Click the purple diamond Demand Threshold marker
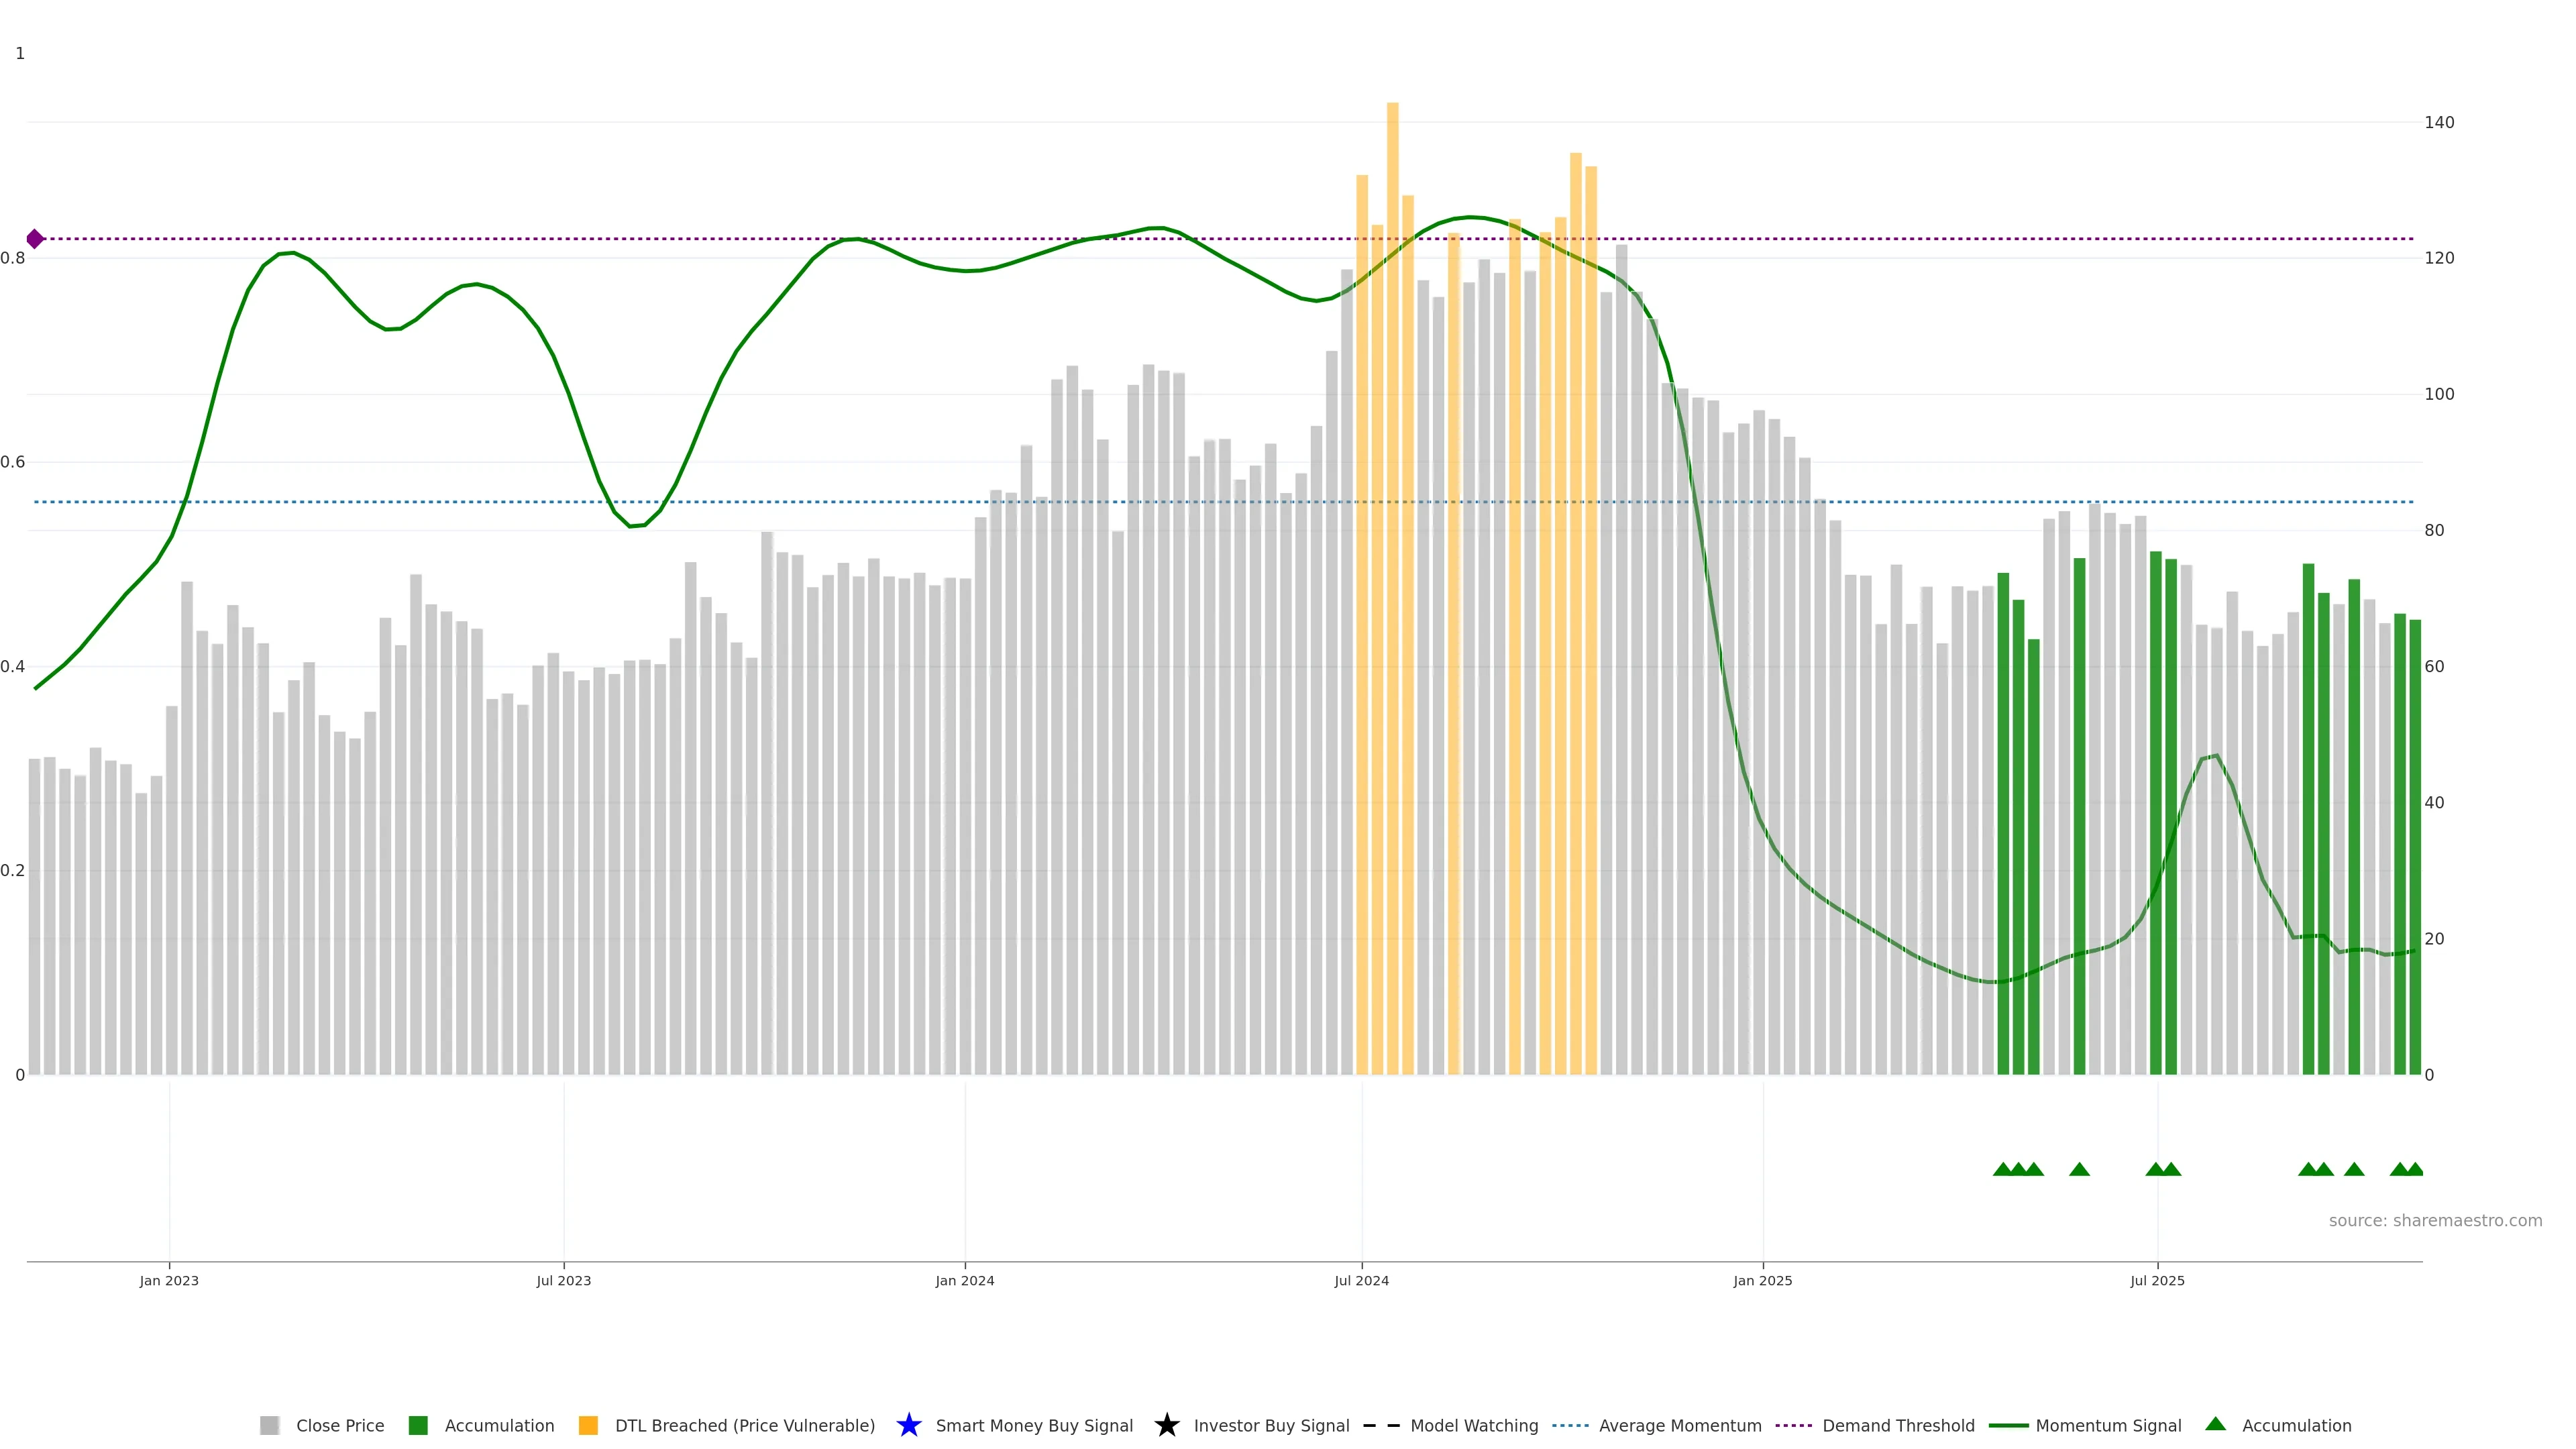Screen dimensions: 2576x1449 click(35, 239)
